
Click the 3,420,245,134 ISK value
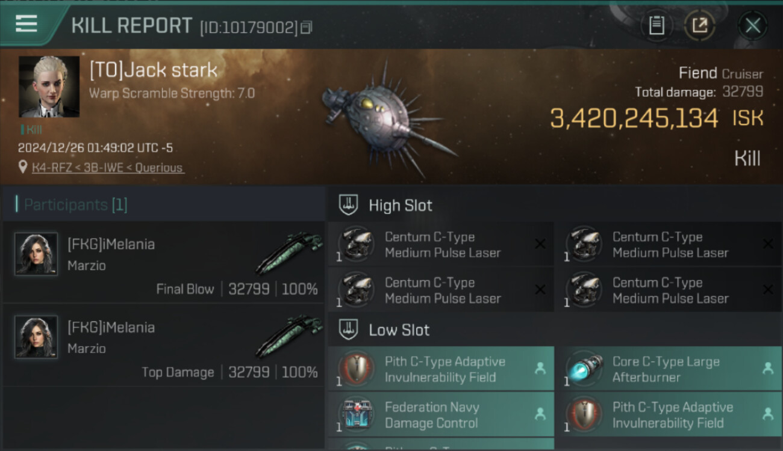(x=634, y=118)
